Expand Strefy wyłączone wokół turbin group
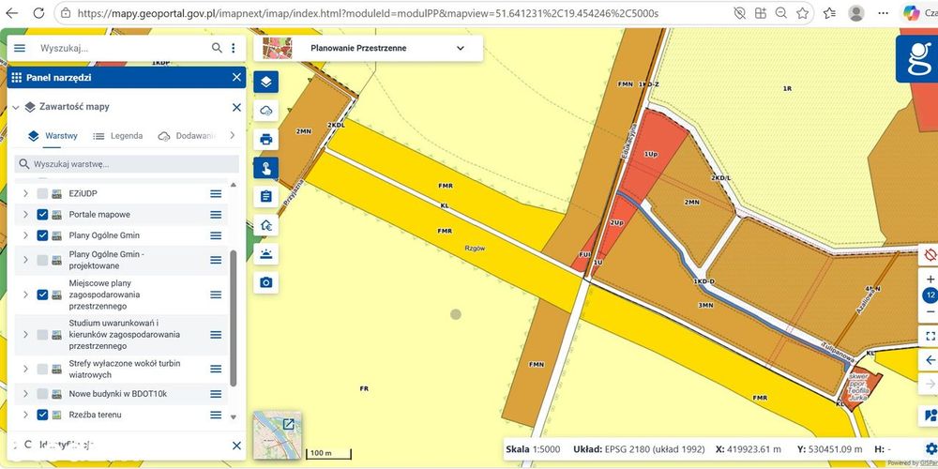This screenshot has height=469, width=938. 25,369
